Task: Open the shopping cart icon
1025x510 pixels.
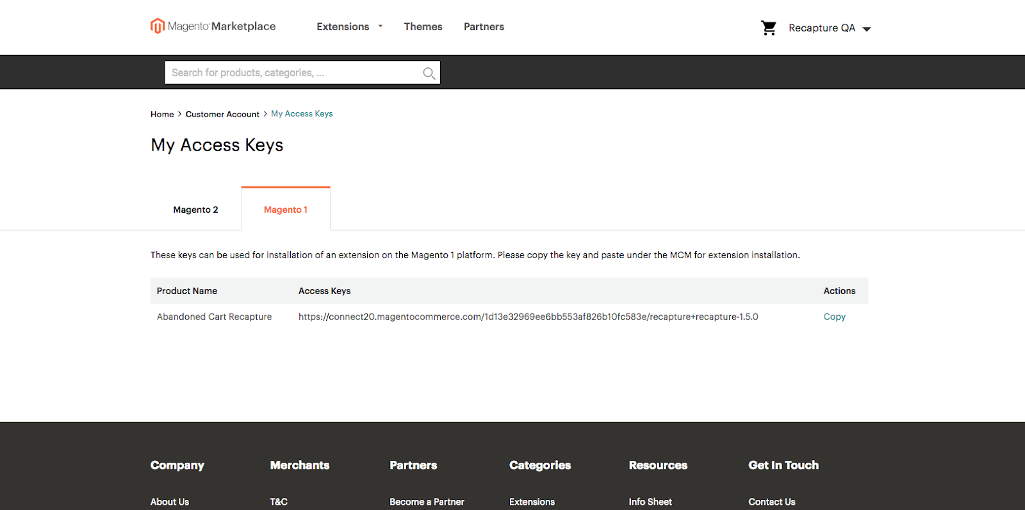Action: coord(769,28)
